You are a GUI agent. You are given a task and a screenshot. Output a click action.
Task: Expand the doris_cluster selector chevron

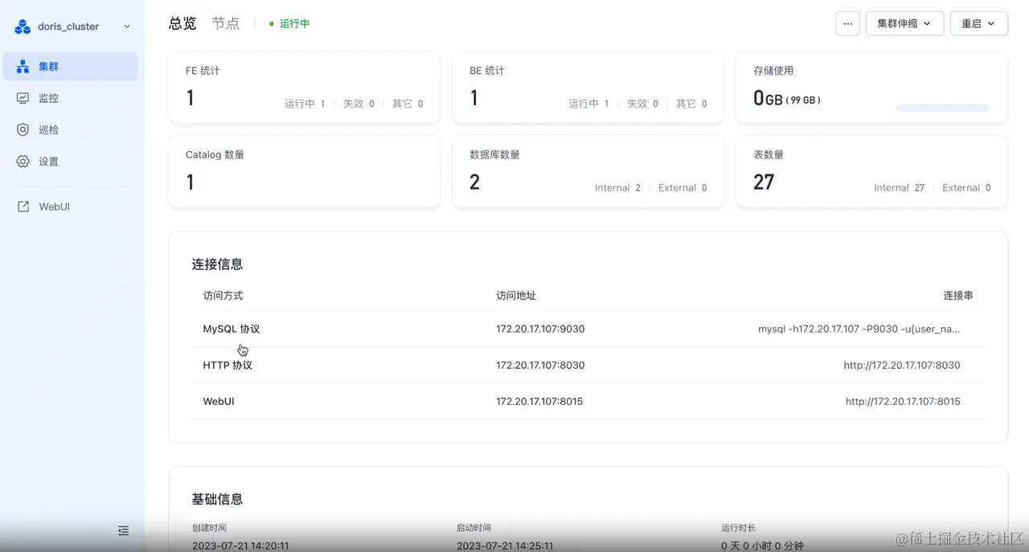[x=127, y=27]
